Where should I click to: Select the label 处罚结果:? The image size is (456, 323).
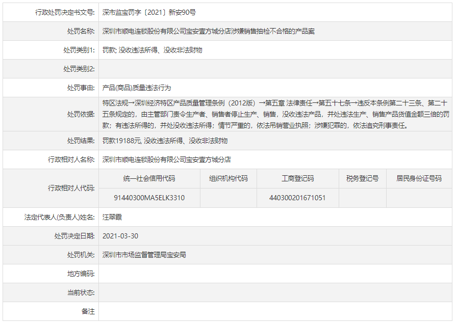81,141
